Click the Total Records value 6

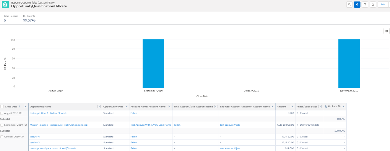coord(5,20)
